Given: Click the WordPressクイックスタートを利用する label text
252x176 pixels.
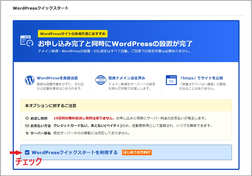Looking at the screenshot, I should coord(75,152).
